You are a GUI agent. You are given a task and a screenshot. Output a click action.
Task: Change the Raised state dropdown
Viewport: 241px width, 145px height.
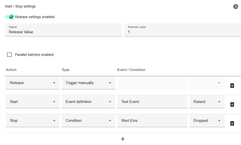pyautogui.click(x=207, y=102)
